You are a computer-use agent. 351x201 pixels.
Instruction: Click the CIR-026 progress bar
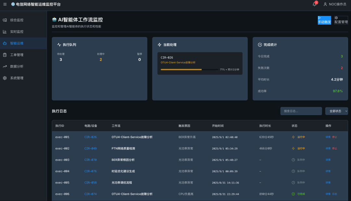(189, 69)
